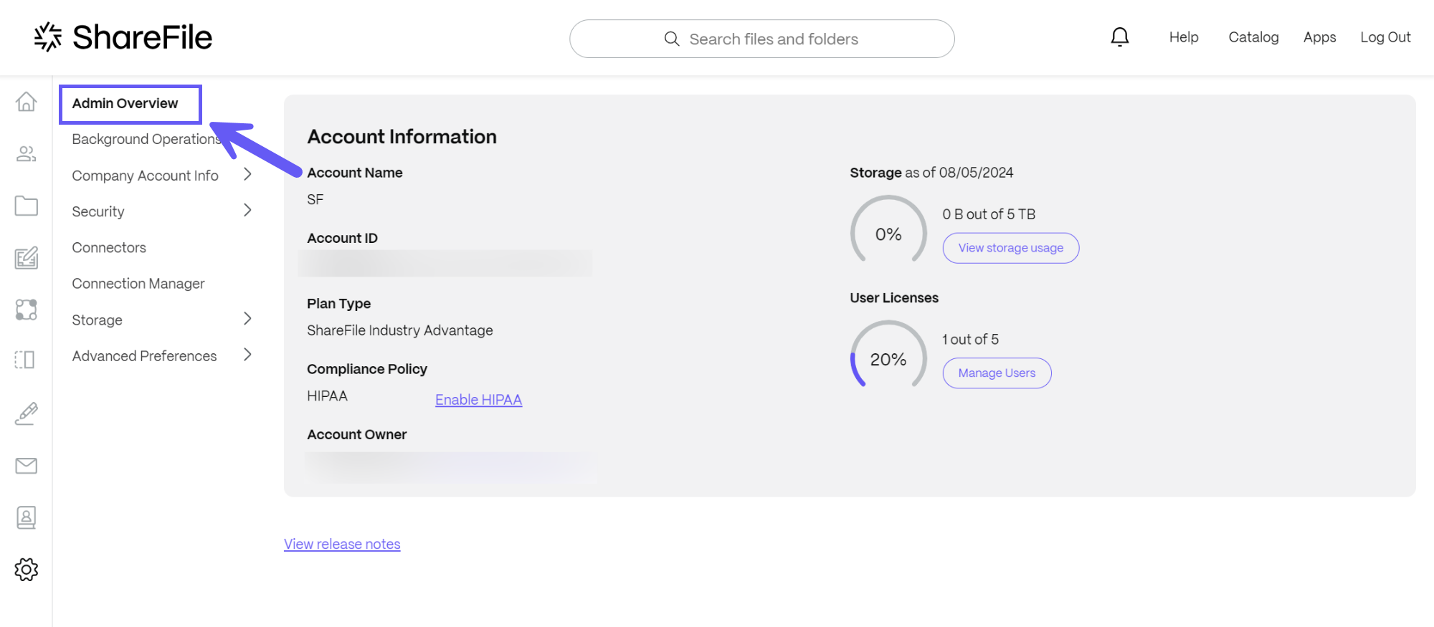The height and width of the screenshot is (627, 1434).
Task: Open the Catalog link
Action: [1253, 37]
